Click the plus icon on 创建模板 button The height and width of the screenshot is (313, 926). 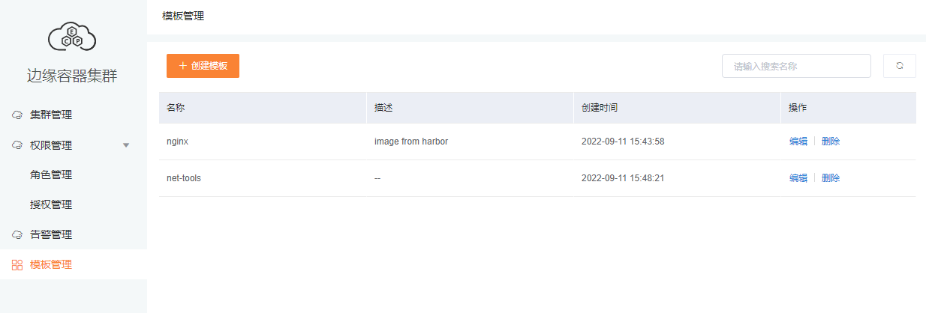tap(182, 66)
